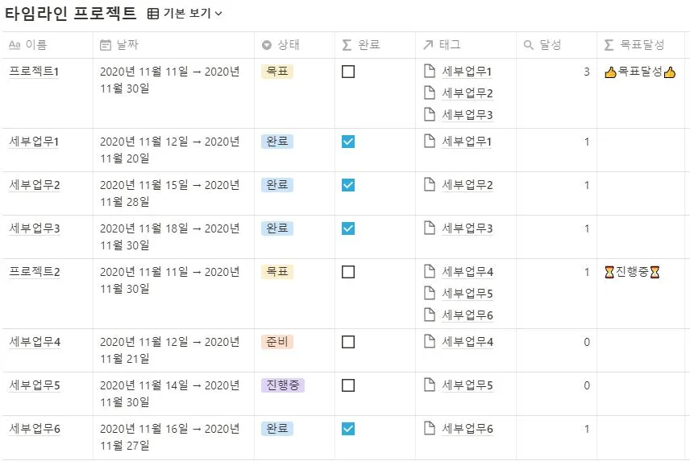Check the 완료 checkbox for 세부업무5
Screen dimensions: 690x465
pos(347,385)
